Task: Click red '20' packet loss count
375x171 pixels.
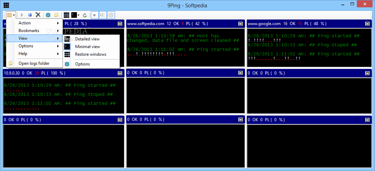Action: click(37, 73)
